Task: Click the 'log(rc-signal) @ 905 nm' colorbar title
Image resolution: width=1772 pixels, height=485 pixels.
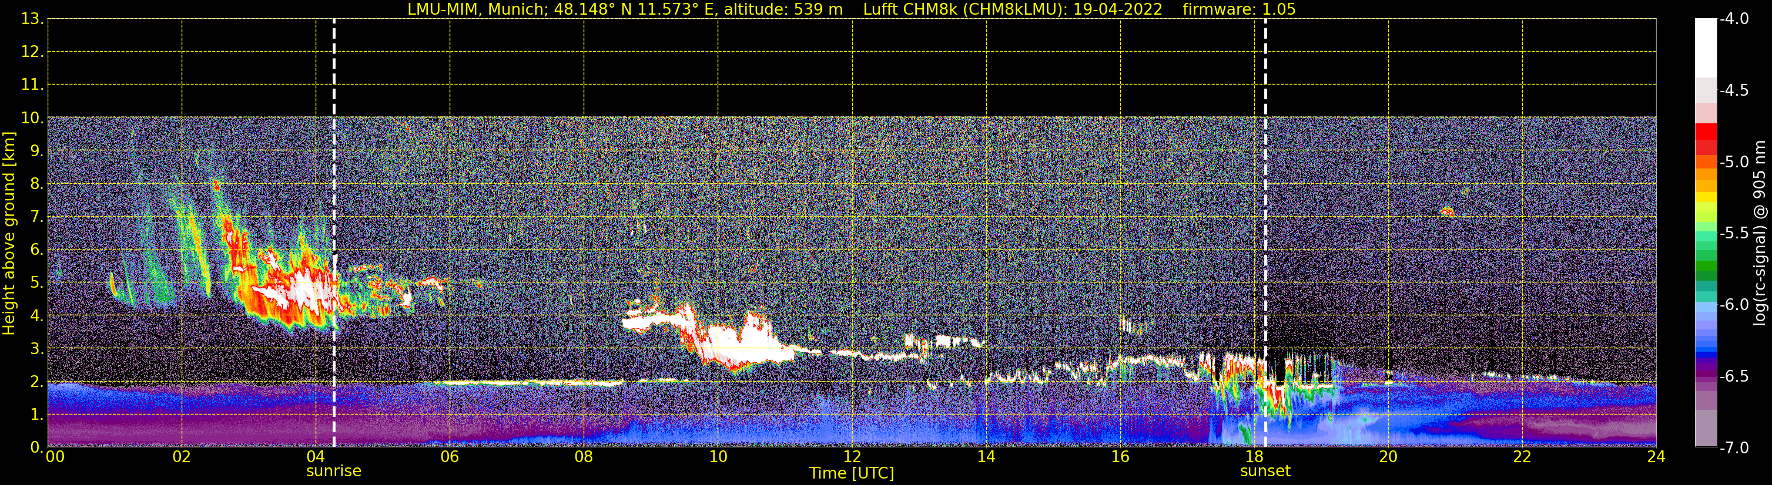Action: (1760, 233)
